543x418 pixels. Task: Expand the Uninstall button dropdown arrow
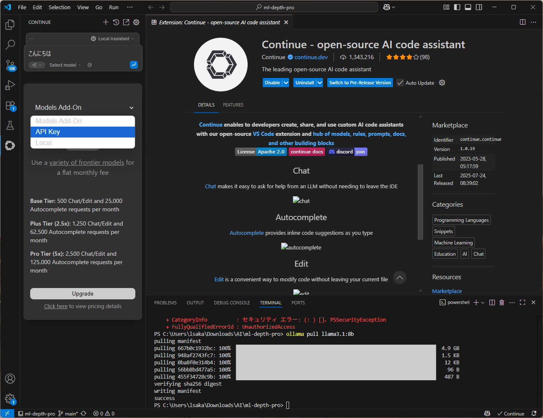coord(320,83)
